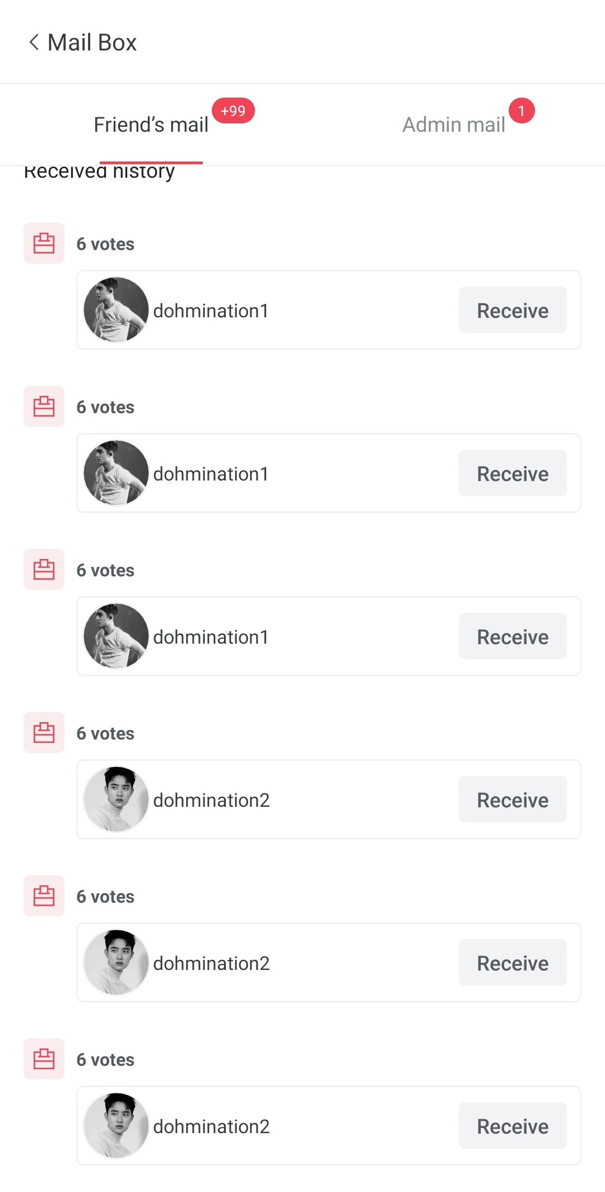Receive votes from third dohmination1 entry
605x1192 pixels.
(x=513, y=636)
